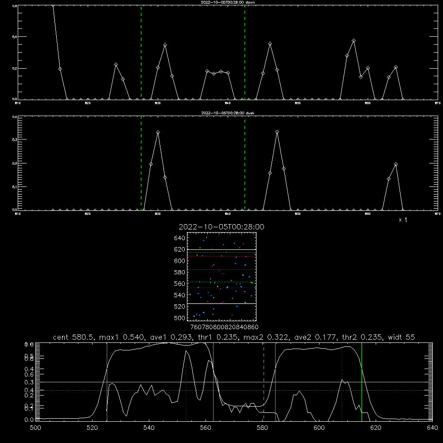Image resolution: width=443 pixels, height=443 pixels.
Task: Click the second green dashed line in dusk plot
Action: pyautogui.click(x=245, y=163)
